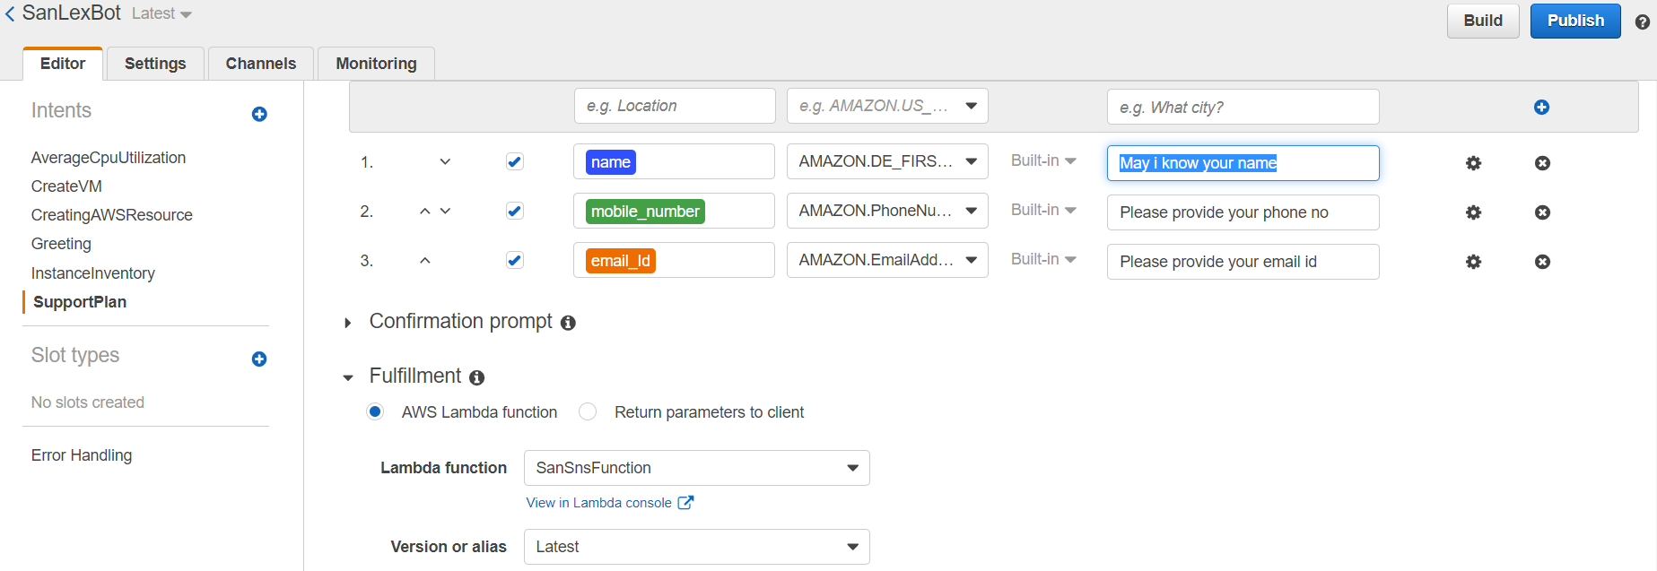
Task: Remove the name slot row
Action: point(1542,163)
